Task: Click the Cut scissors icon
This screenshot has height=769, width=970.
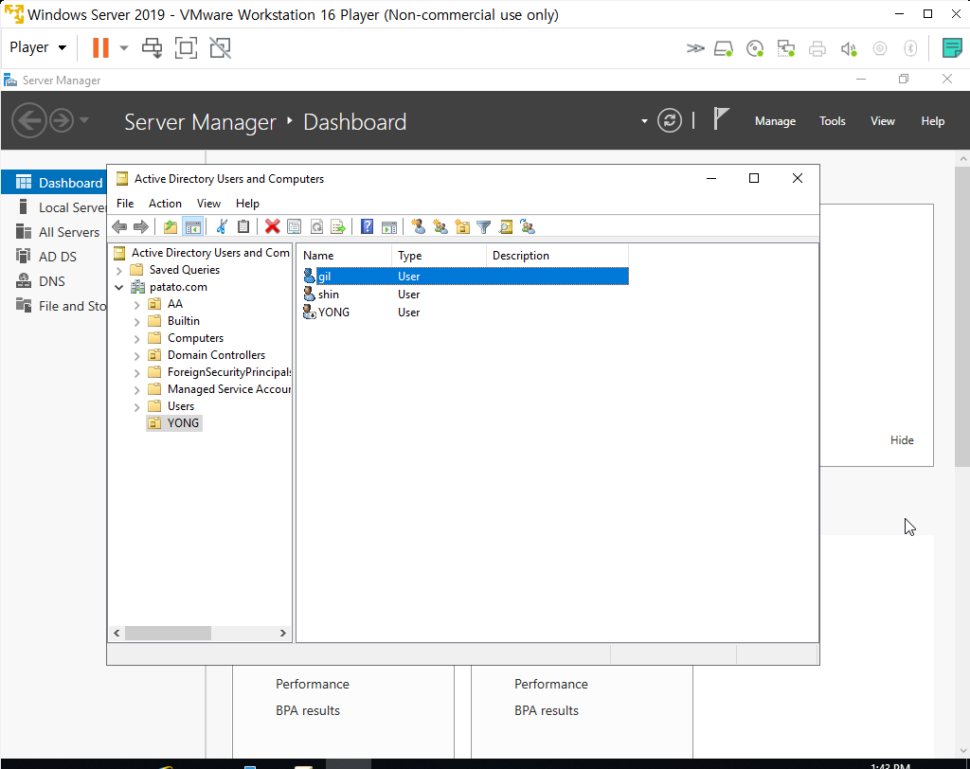Action: [x=222, y=227]
